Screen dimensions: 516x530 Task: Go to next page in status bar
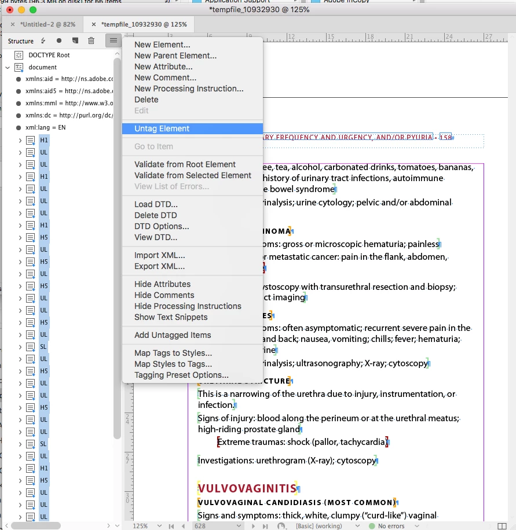[253, 526]
